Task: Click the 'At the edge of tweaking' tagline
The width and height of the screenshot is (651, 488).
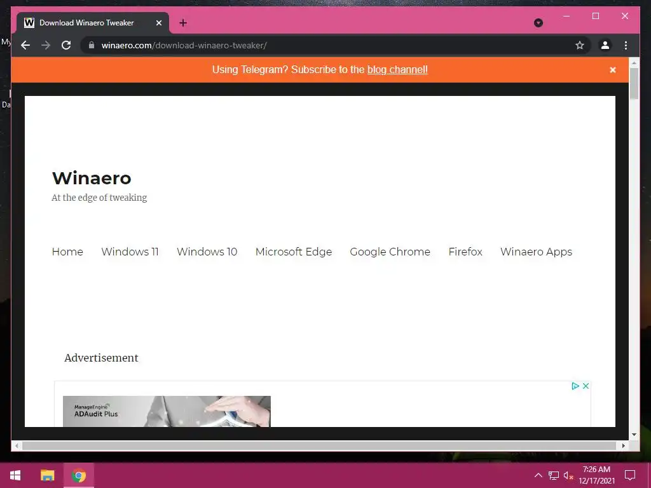Action: pyautogui.click(x=99, y=198)
